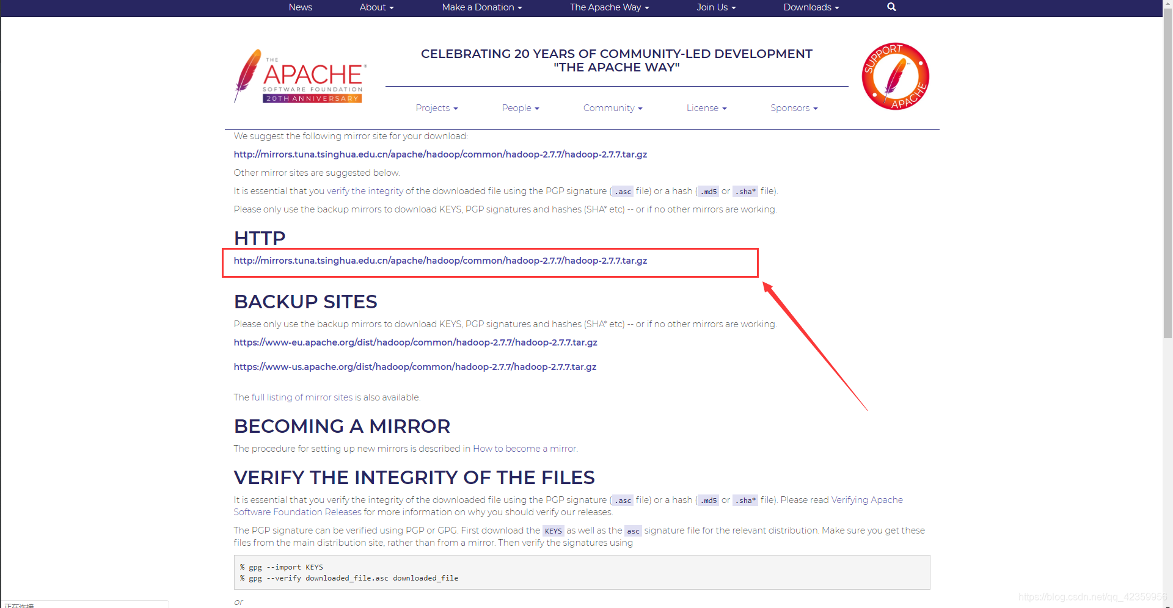Open the www-us.apache.org backup download link
Viewport: 1173px width, 608px height.
click(x=415, y=367)
